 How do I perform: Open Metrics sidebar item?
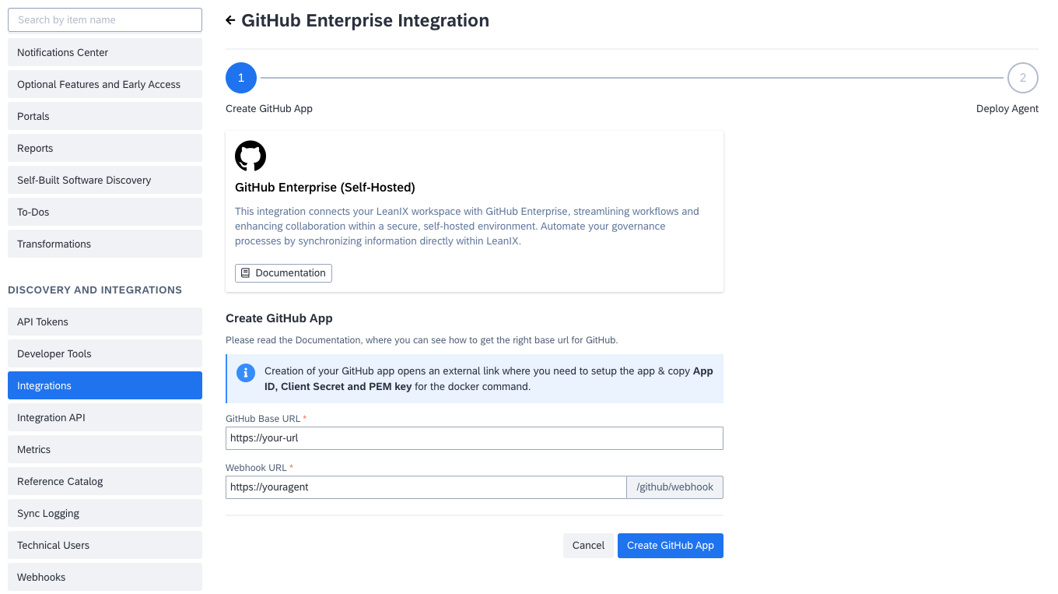105,450
